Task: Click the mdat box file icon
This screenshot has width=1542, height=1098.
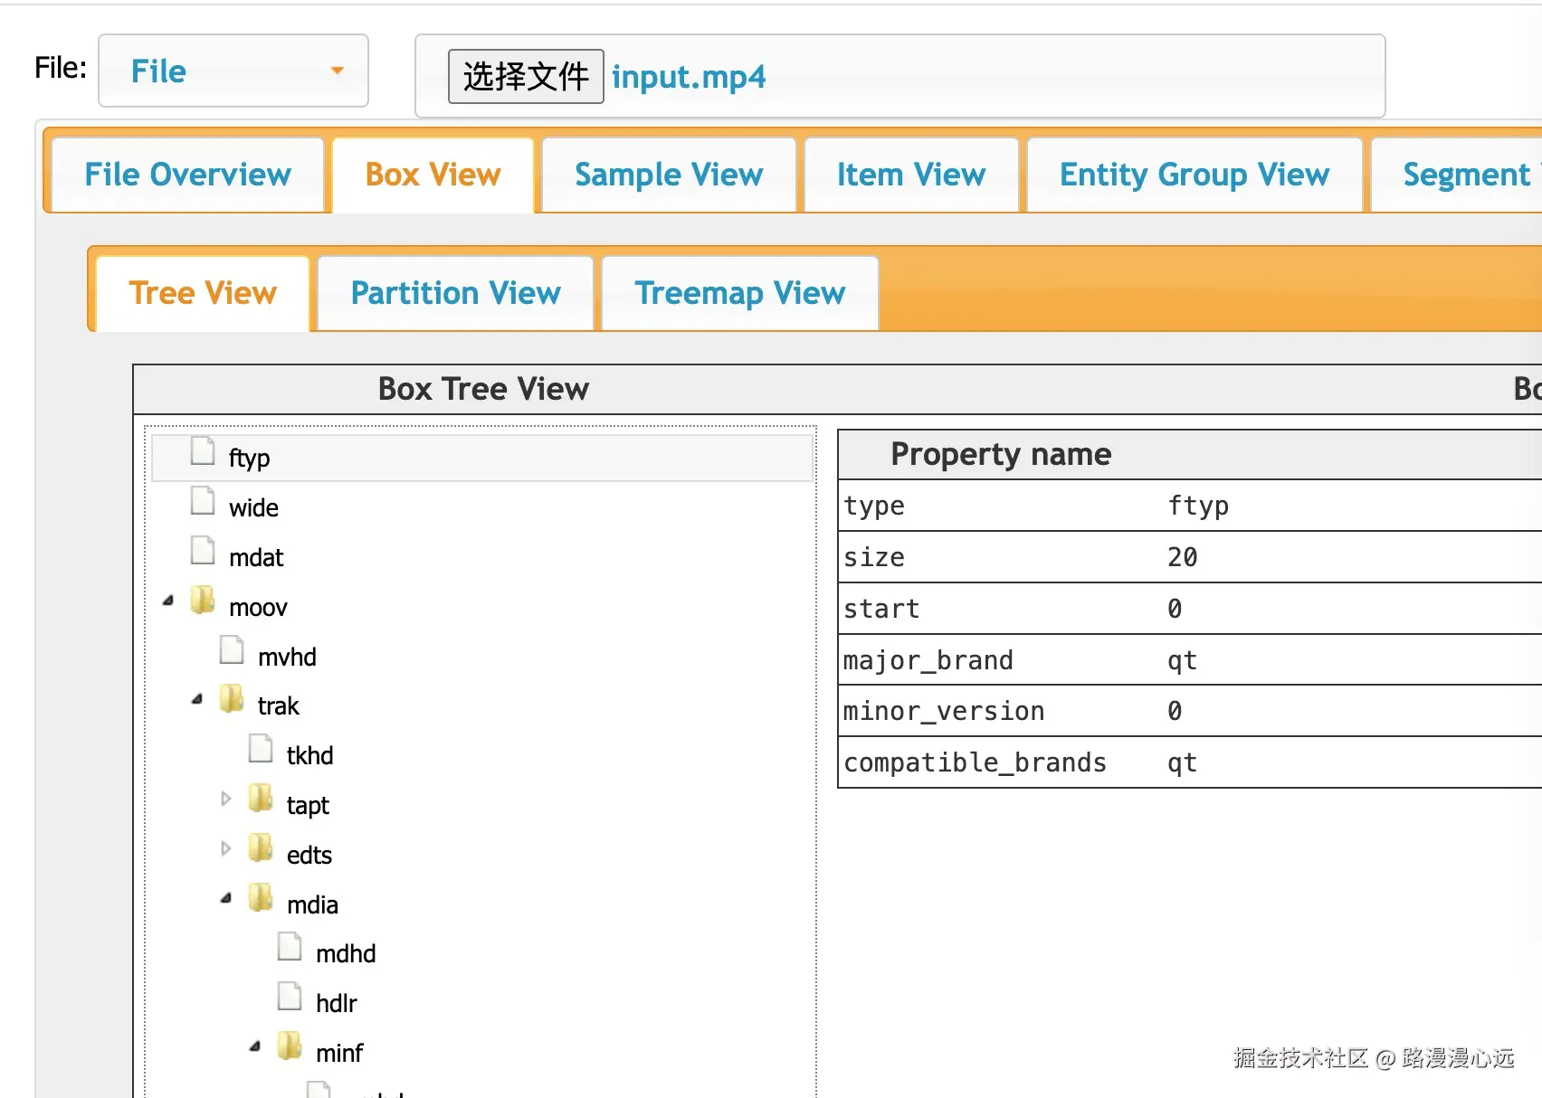Action: coord(203,550)
